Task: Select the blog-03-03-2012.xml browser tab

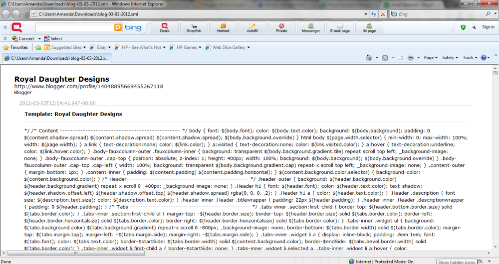Action: point(56,58)
